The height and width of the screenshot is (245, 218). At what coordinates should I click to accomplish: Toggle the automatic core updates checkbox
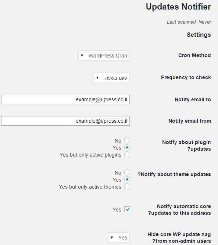[x=127, y=209]
